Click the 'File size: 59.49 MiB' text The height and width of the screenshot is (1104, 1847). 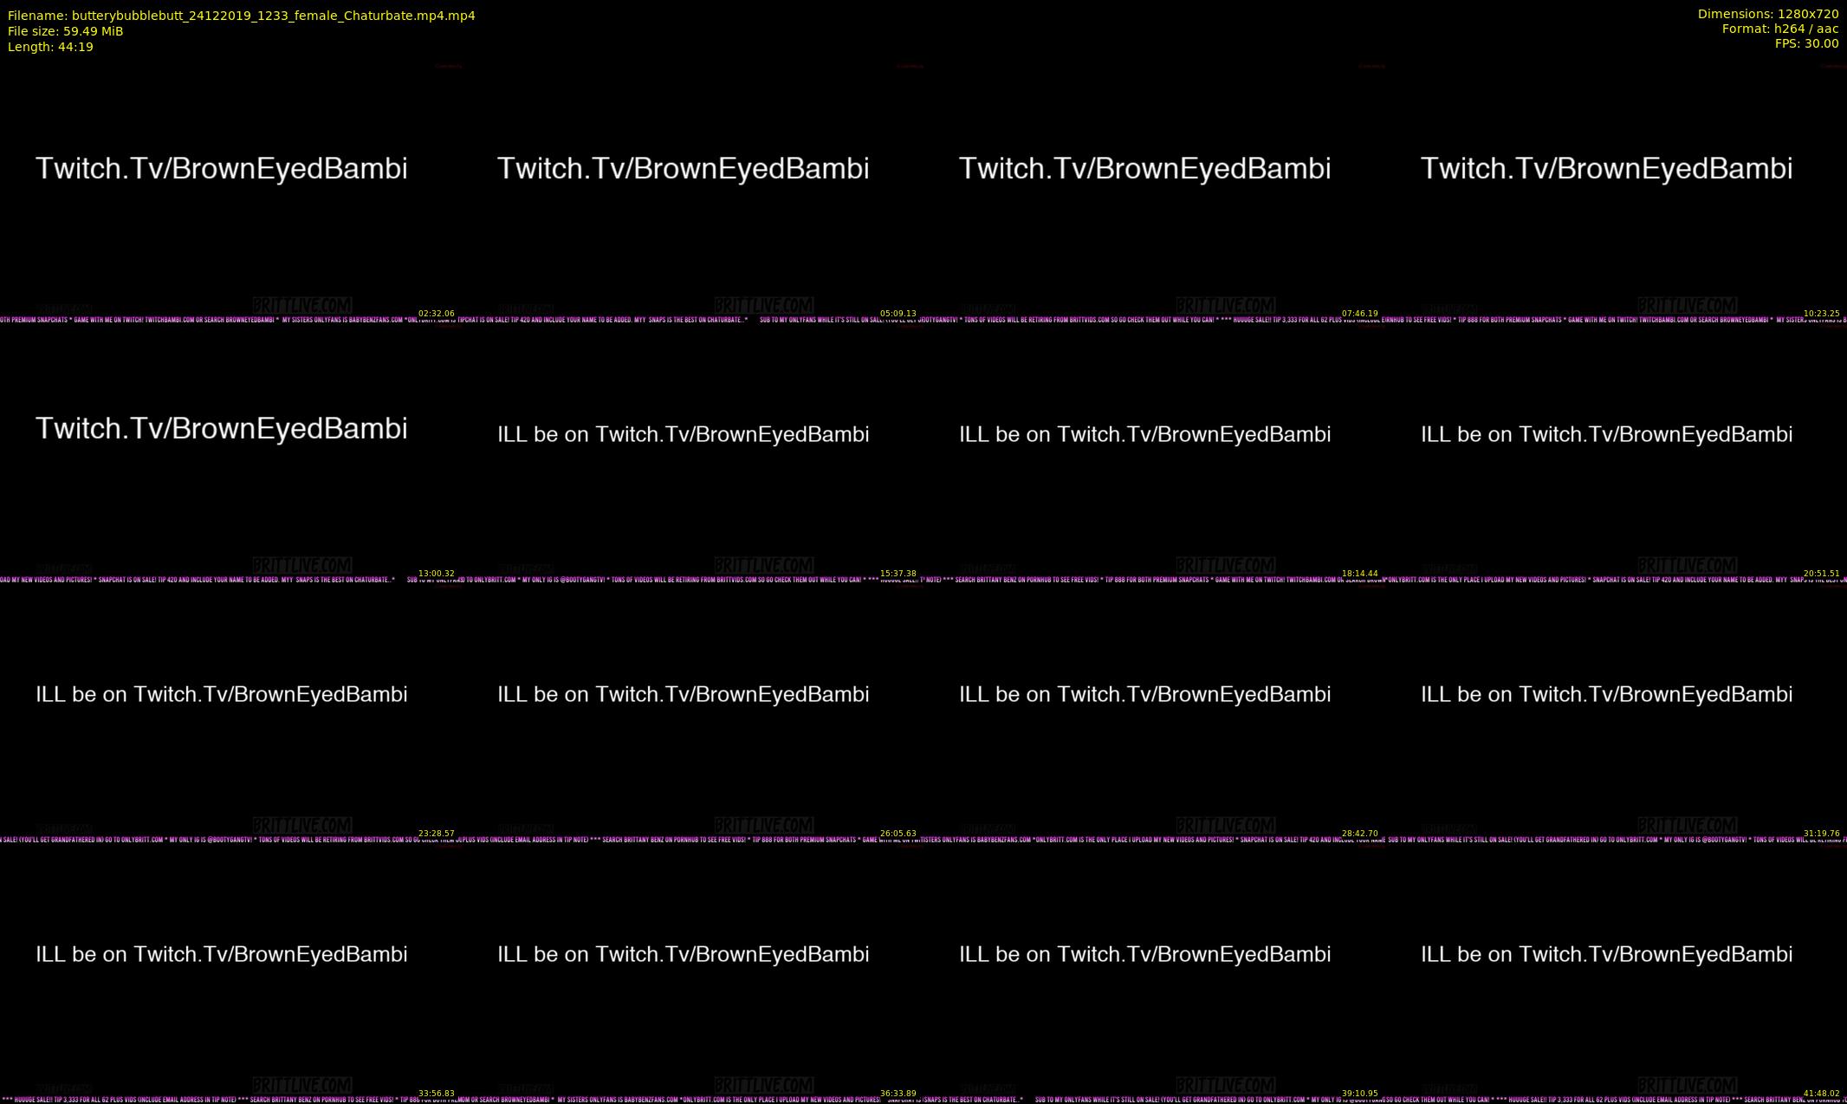65,31
